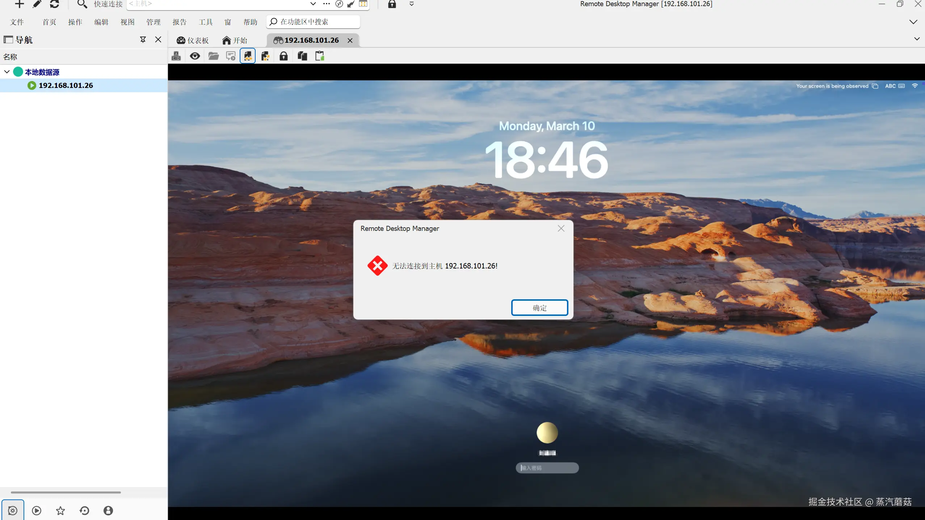Click the copy clipboard toolbar icon
Screen dimensions: 925x520
point(302,56)
